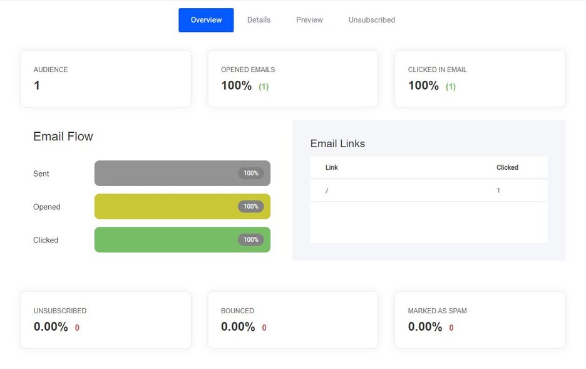Click the Link column header
Image resolution: width=586 pixels, height=369 pixels.
click(331, 167)
